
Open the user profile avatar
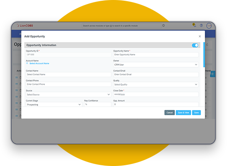point(209,26)
